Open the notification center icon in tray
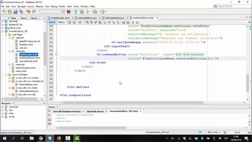Screen dimensions: 252x142 (246, 138)
